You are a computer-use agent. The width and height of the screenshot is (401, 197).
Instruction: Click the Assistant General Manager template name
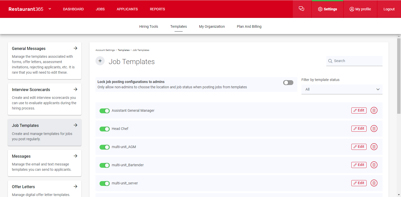click(133, 110)
